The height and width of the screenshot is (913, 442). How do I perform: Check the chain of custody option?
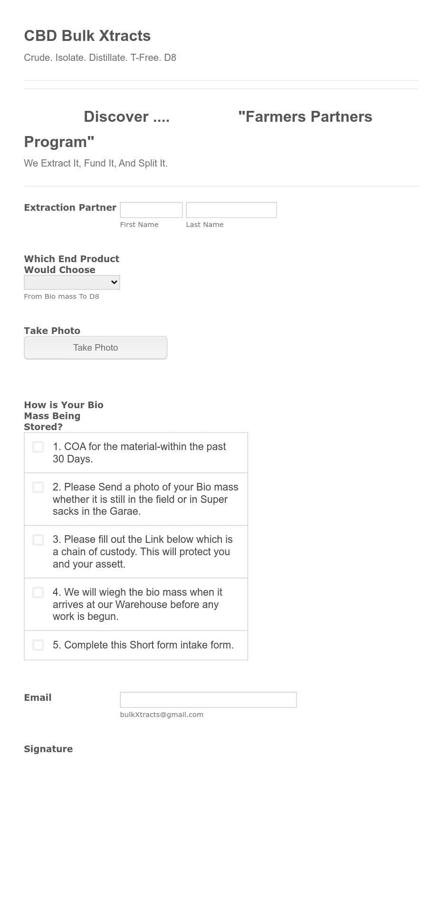[38, 540]
